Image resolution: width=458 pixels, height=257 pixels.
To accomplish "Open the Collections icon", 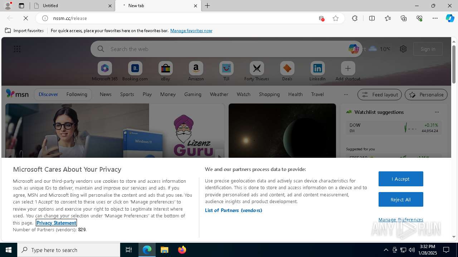I will (404, 18).
